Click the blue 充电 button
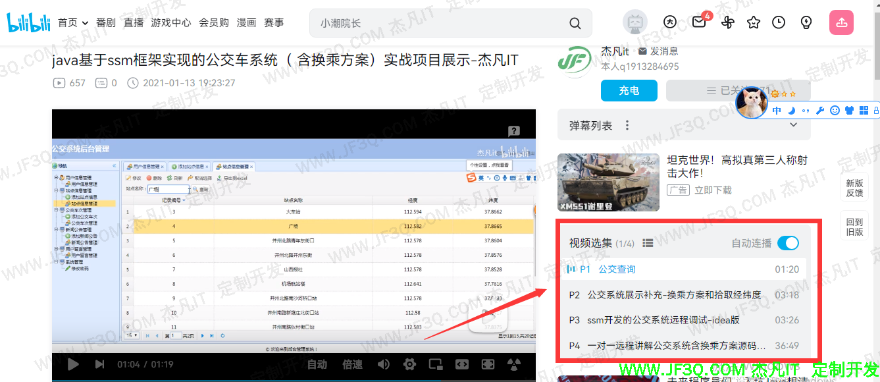This screenshot has height=382, width=880. pos(629,91)
